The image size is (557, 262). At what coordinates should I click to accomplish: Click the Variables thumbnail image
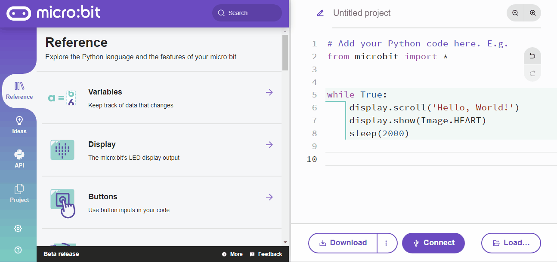tap(62, 98)
